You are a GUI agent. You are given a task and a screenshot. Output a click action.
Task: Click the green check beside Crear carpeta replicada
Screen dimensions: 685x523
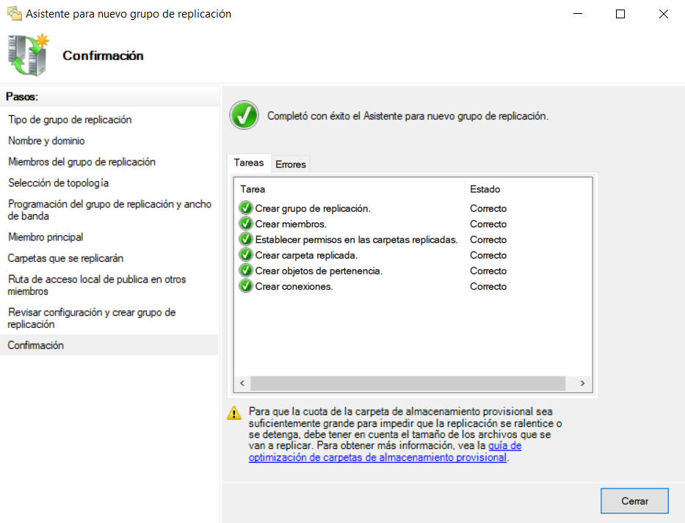(246, 255)
